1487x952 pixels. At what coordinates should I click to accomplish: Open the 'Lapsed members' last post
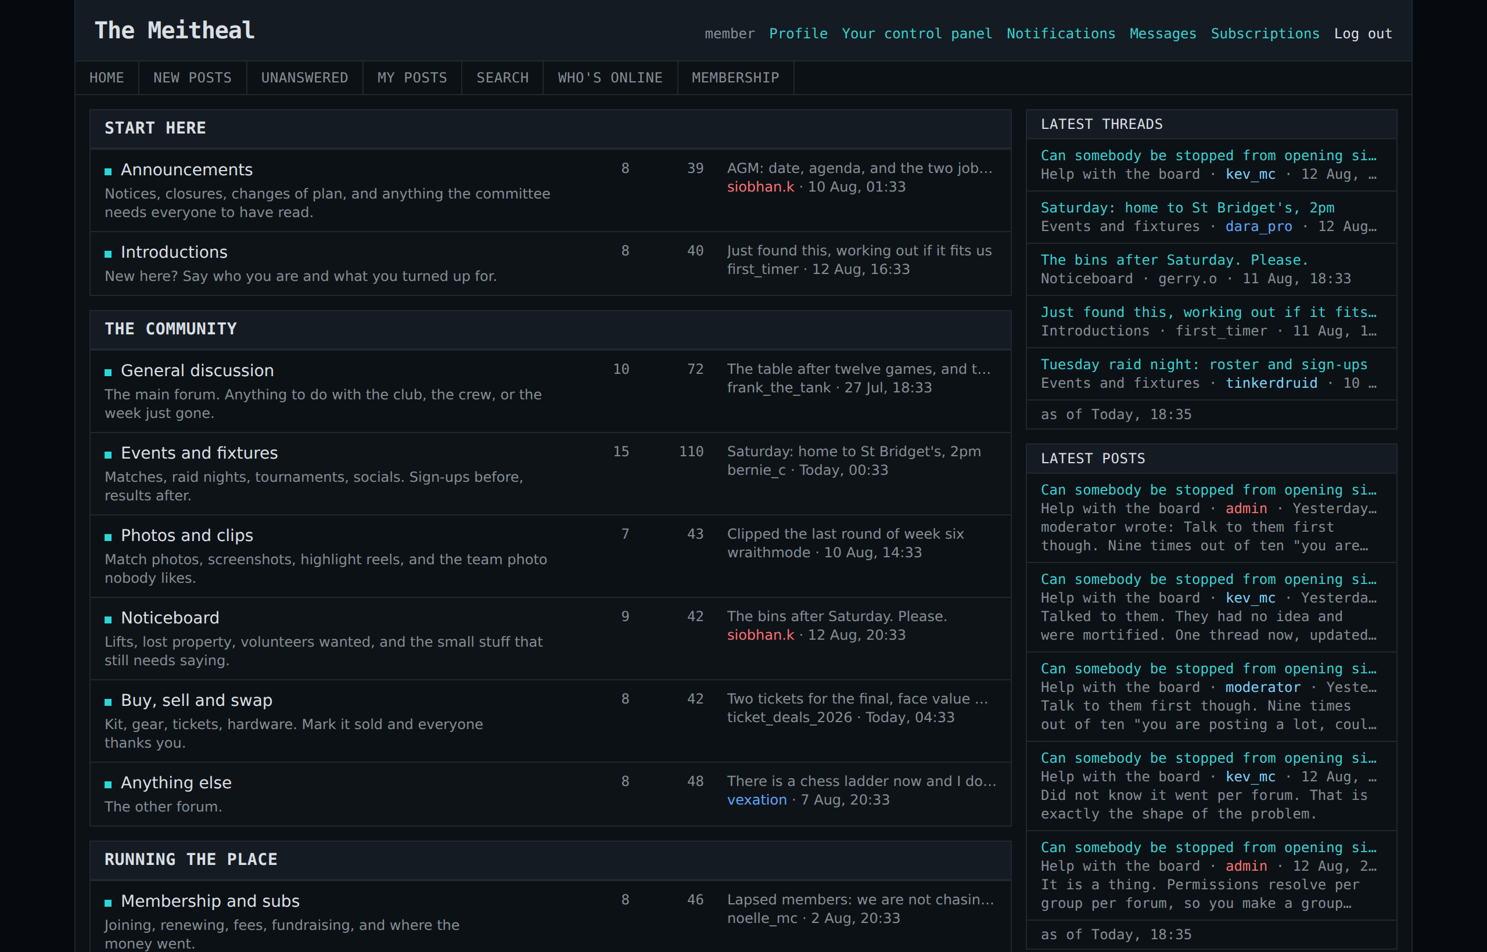click(860, 899)
